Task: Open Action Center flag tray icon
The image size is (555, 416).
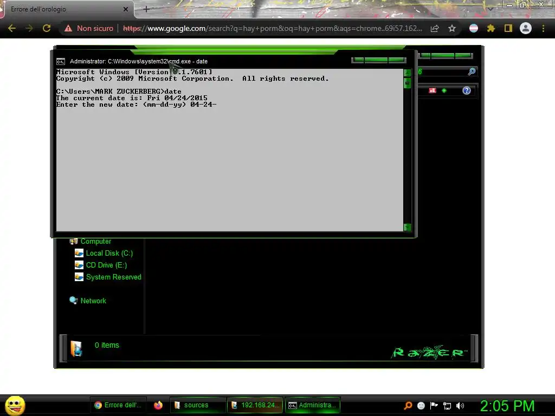Action: pyautogui.click(x=434, y=406)
